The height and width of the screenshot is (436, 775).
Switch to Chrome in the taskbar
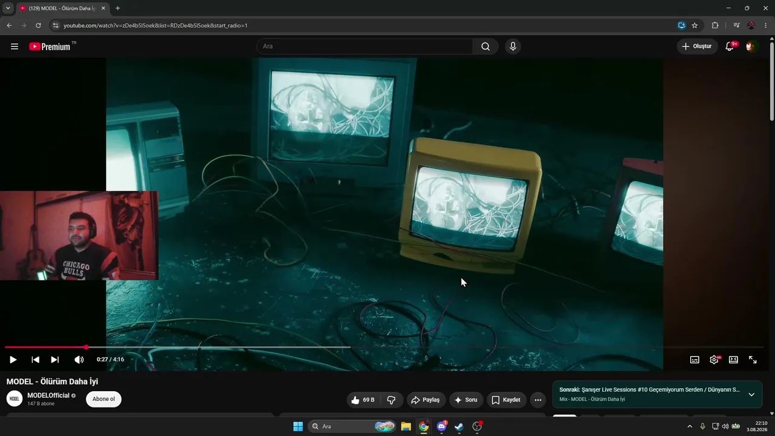(x=424, y=426)
